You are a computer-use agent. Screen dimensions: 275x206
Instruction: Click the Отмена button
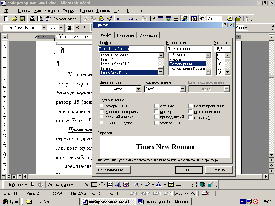pyautogui.click(x=218, y=170)
